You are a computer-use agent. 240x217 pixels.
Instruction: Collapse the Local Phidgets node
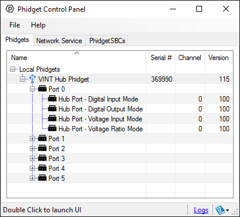pos(12,69)
